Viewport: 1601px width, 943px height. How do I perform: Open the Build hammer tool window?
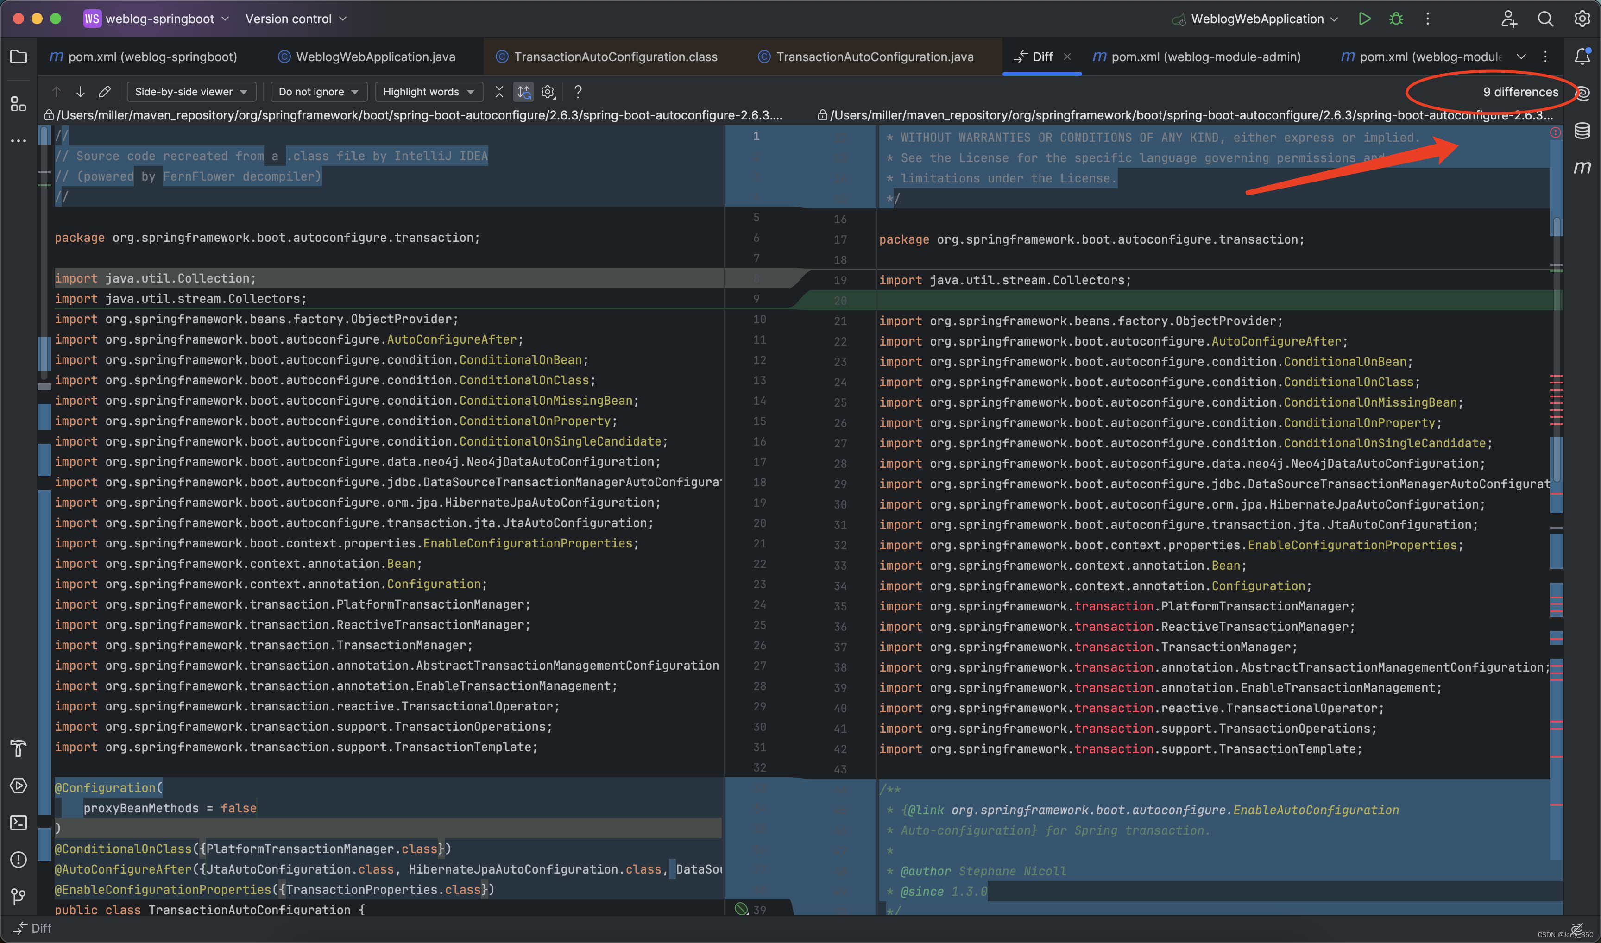click(x=19, y=748)
